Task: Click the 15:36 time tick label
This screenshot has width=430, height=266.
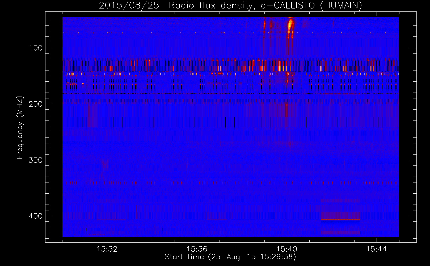Action: click(x=197, y=249)
